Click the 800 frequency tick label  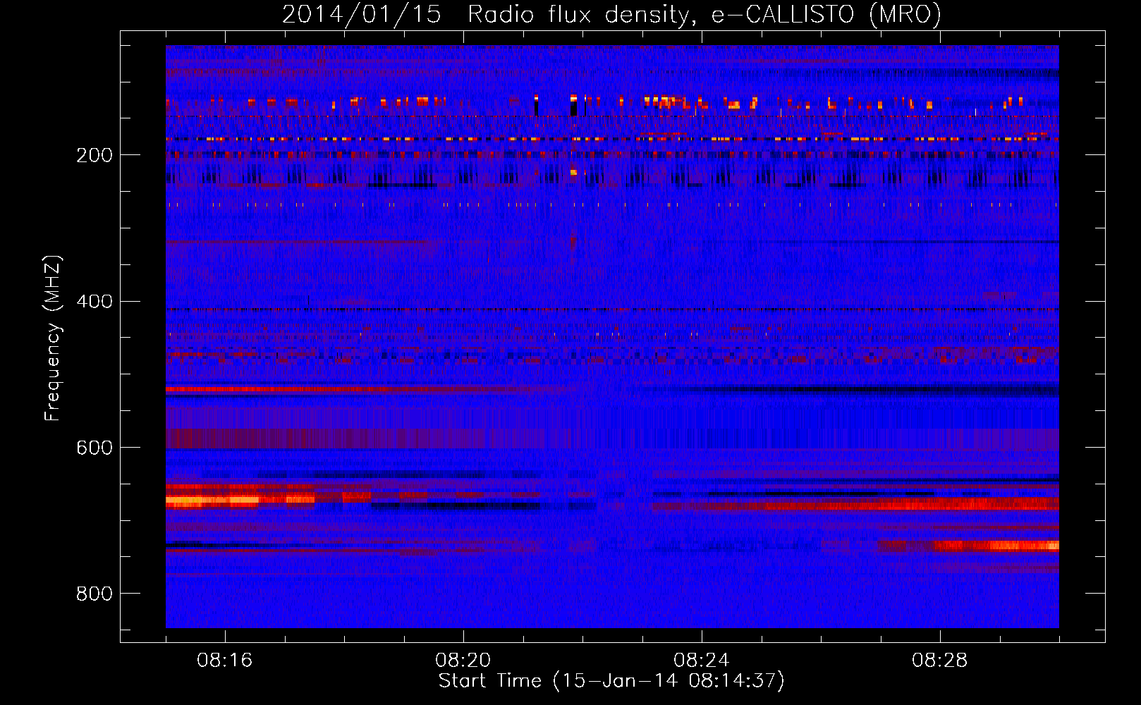[x=94, y=594]
